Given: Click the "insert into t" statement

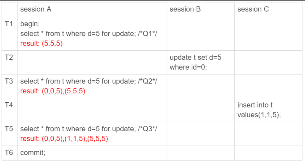Looking at the screenshot, I should (x=255, y=105).
